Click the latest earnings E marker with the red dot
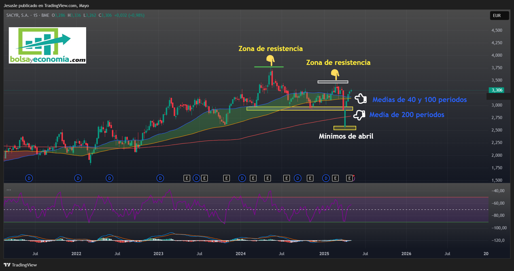This screenshot has width=514, height=271. (x=350, y=178)
